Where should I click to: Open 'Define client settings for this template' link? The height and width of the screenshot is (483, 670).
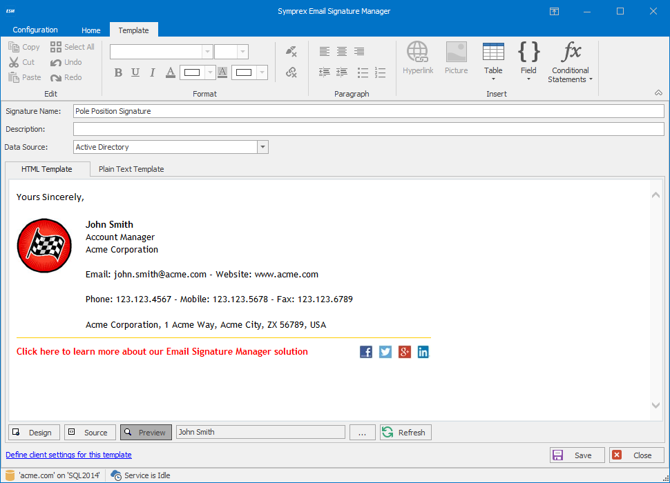(68, 455)
